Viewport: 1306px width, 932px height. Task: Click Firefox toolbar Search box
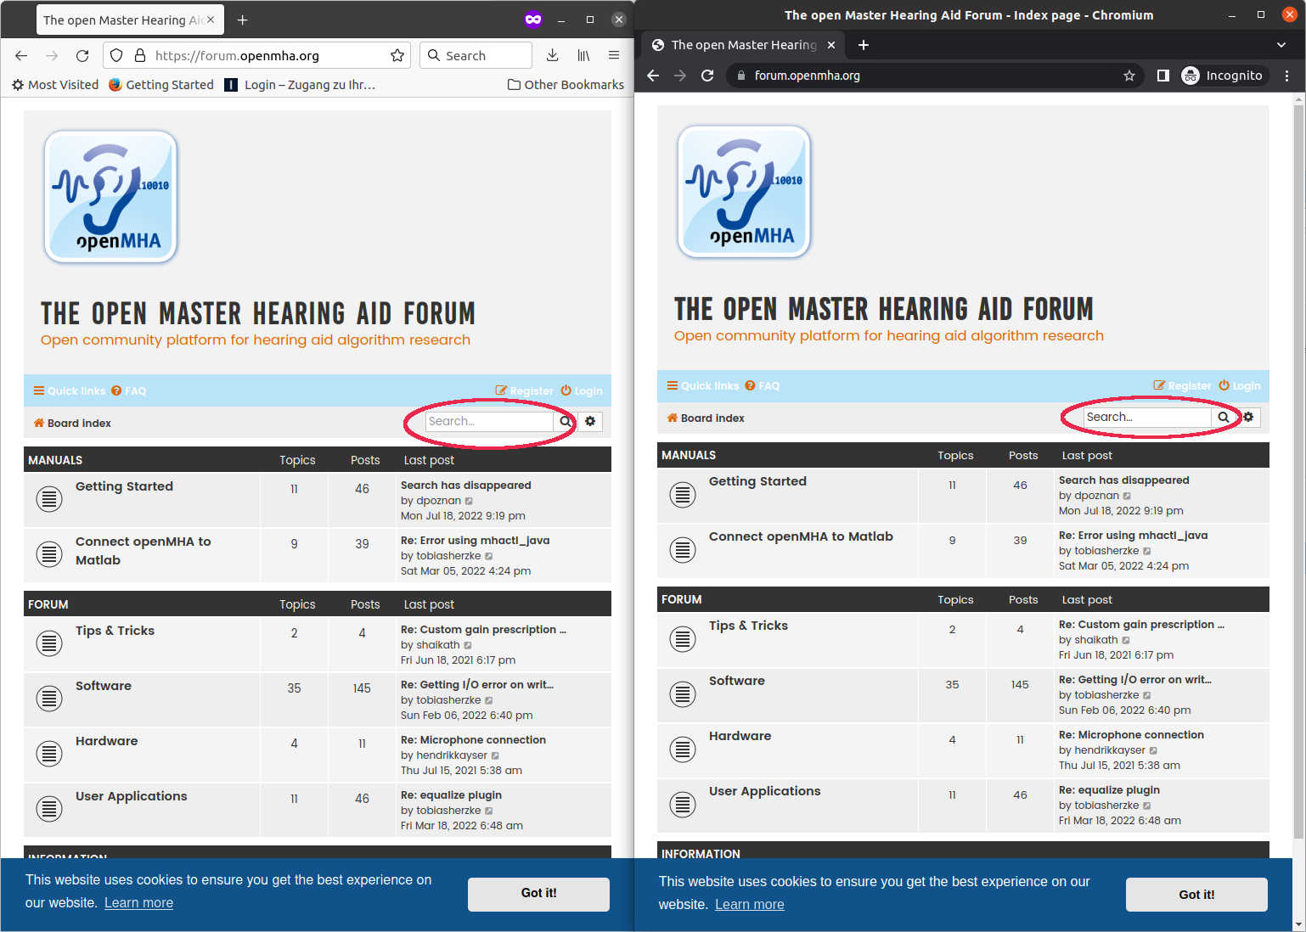coord(476,55)
